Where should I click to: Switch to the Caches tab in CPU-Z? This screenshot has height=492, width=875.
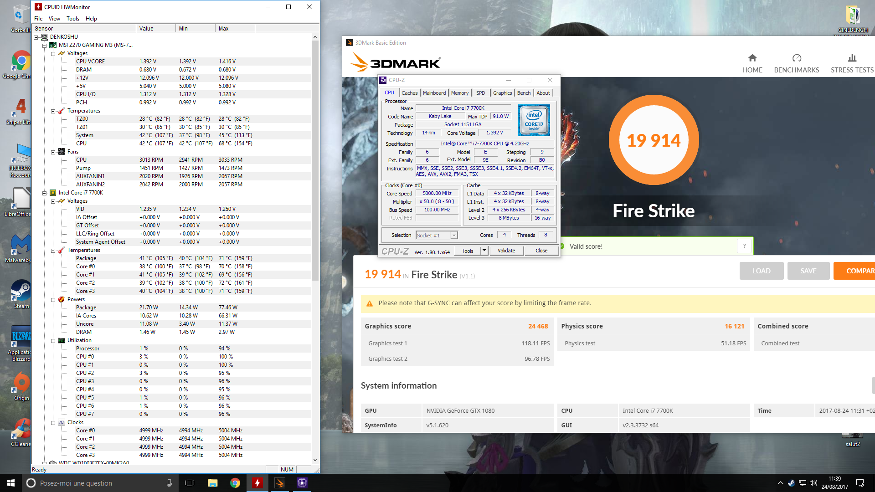(x=410, y=93)
